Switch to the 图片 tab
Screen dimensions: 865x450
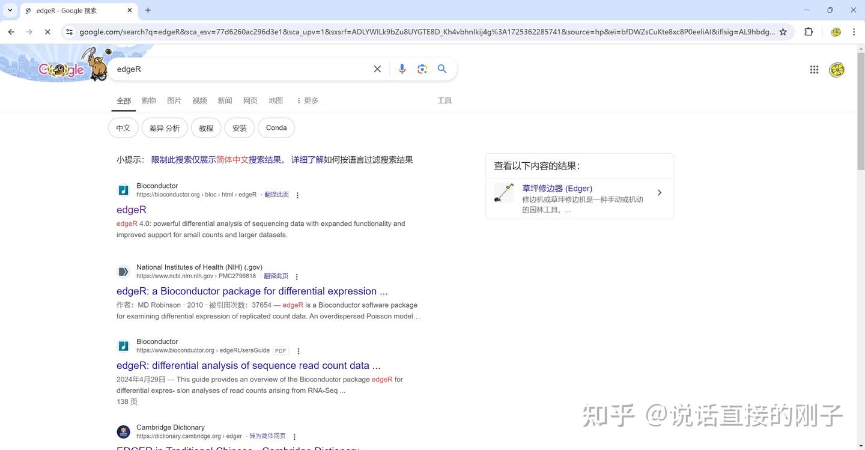click(x=174, y=100)
